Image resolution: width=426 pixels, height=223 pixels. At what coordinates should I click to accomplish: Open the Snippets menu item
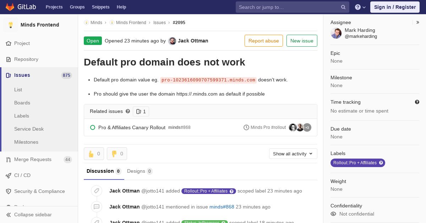click(101, 7)
